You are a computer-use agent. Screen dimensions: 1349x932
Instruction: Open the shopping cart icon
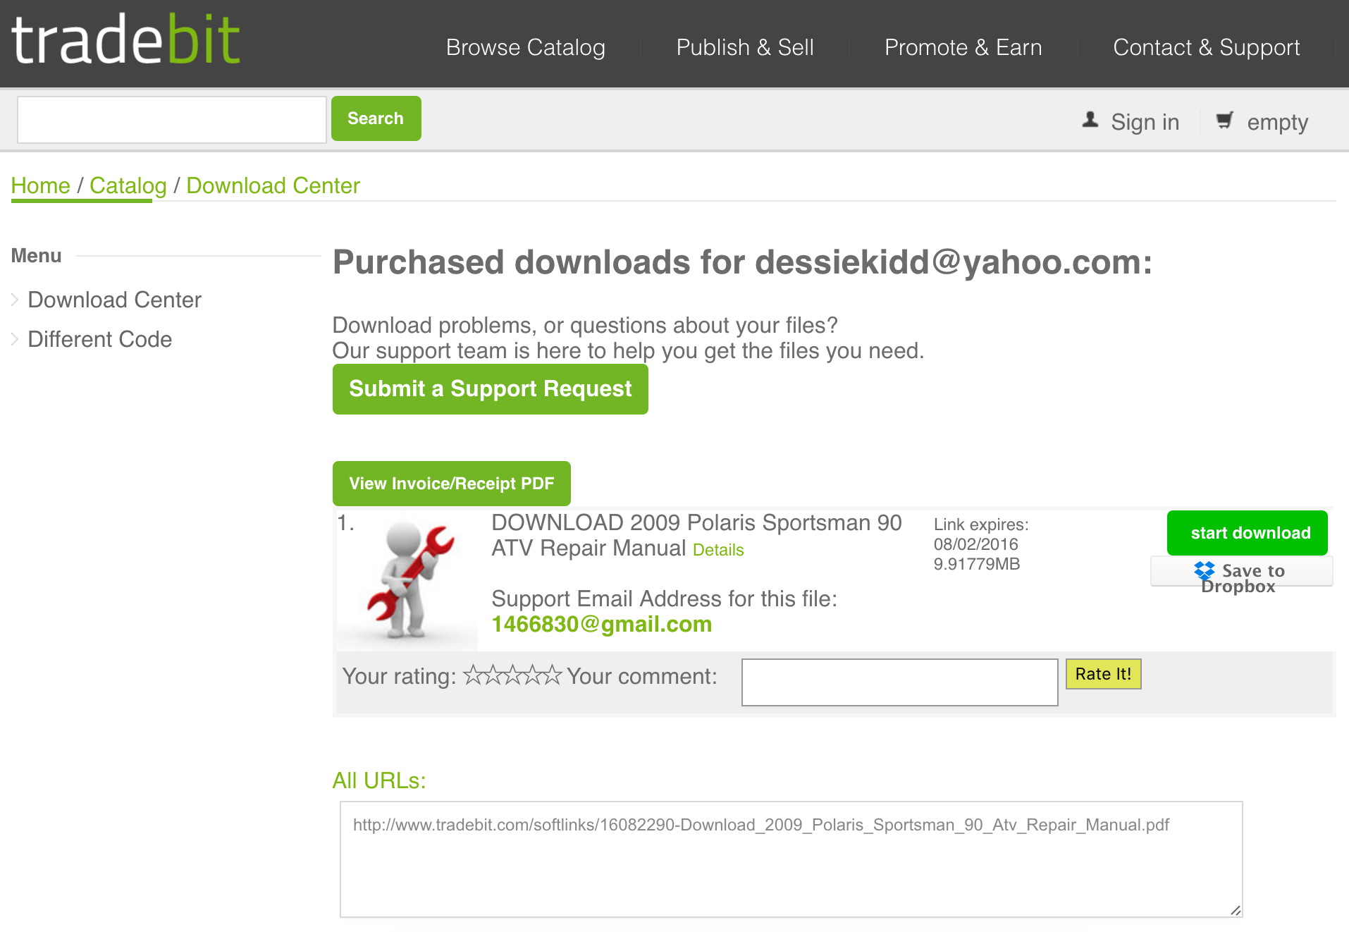click(x=1225, y=121)
